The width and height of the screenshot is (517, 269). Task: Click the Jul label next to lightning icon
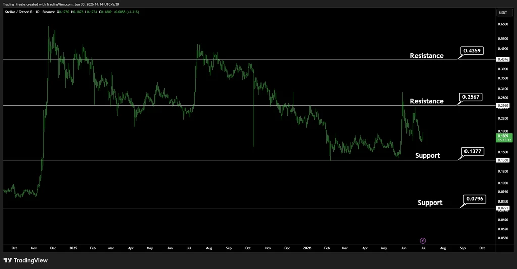tap(423, 248)
